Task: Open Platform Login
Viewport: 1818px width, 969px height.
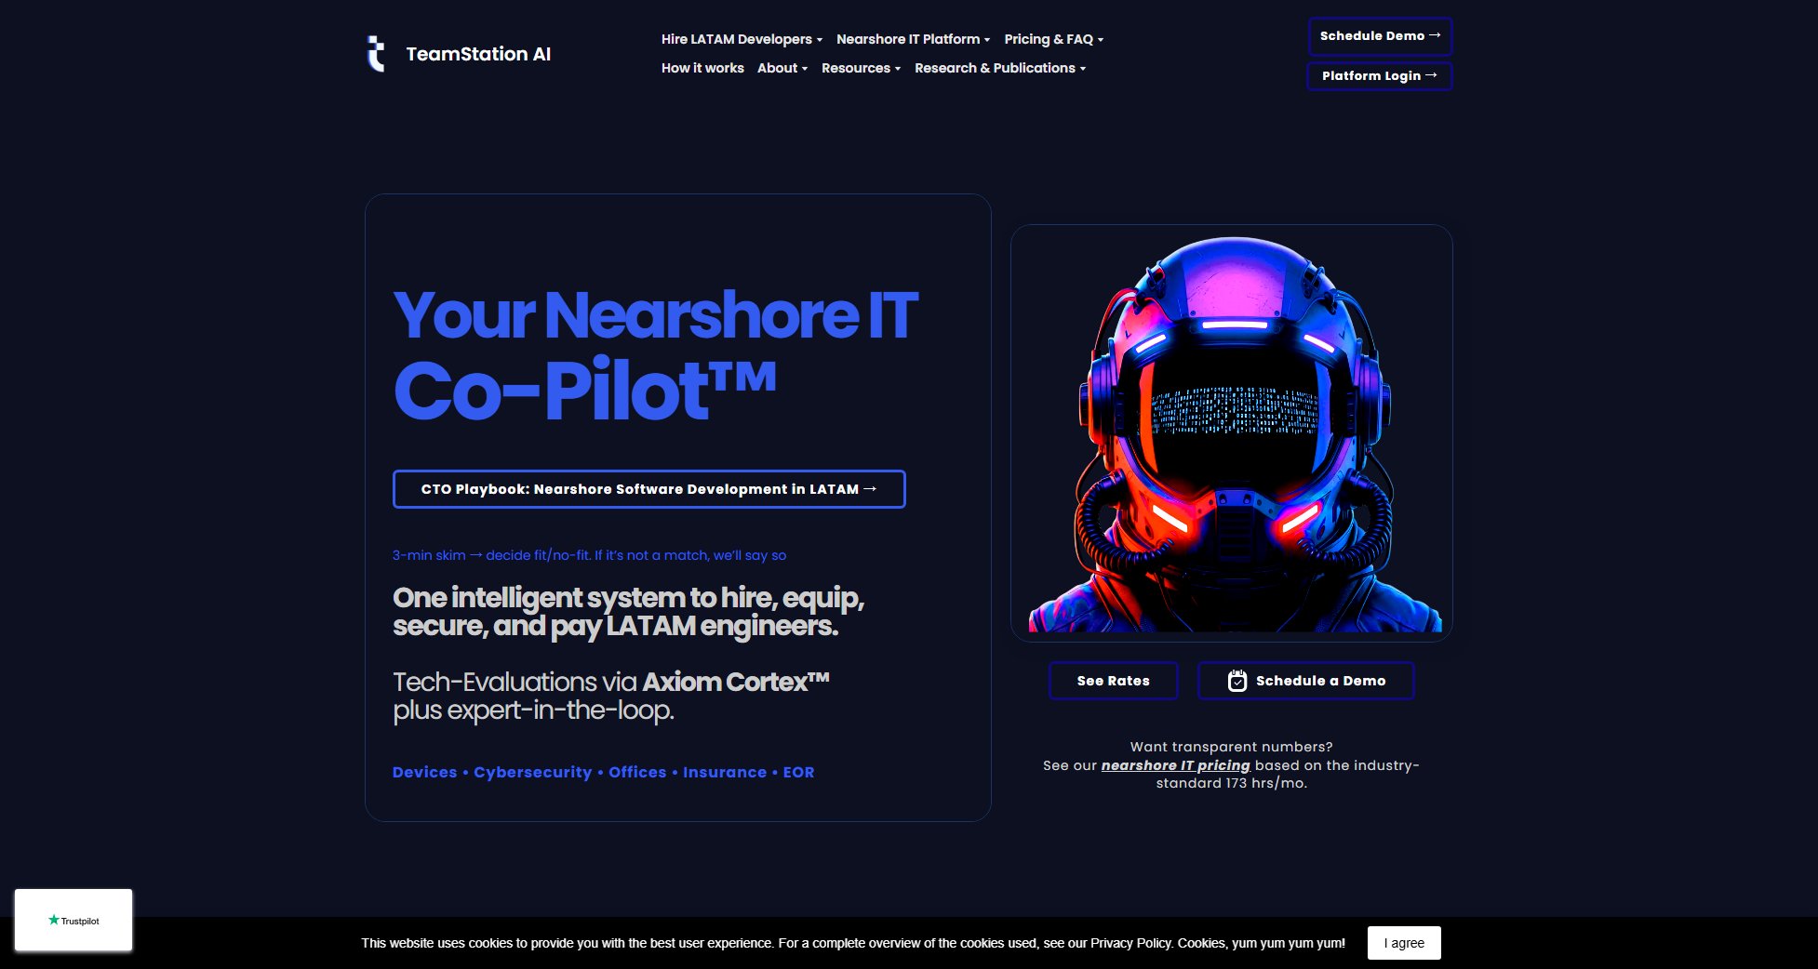Action: [1380, 75]
